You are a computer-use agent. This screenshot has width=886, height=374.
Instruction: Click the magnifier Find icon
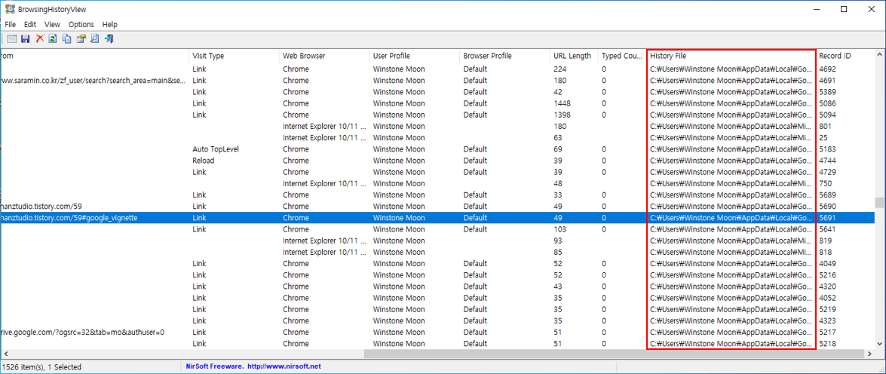click(95, 39)
